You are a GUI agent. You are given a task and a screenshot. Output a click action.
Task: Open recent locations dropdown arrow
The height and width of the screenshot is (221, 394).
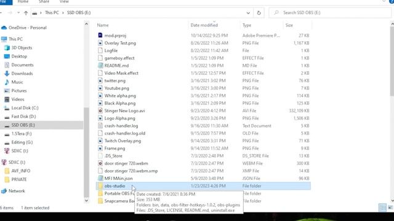click(18, 13)
